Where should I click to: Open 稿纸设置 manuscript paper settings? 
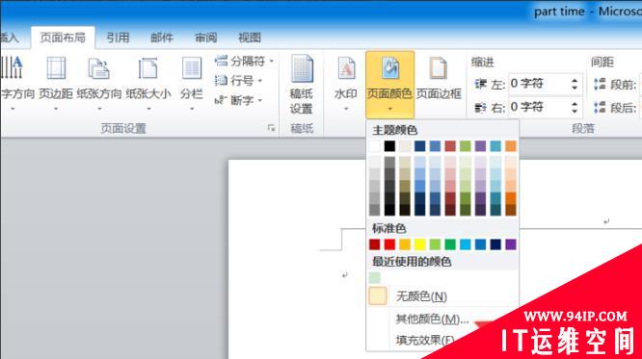point(302,84)
